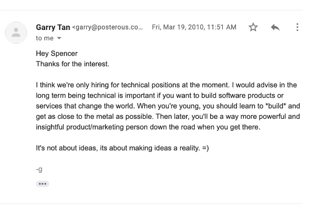The height and width of the screenshot is (209, 314).
Task: Click the Fri, Mar 19, 2010 timestamp
Action: point(194,27)
